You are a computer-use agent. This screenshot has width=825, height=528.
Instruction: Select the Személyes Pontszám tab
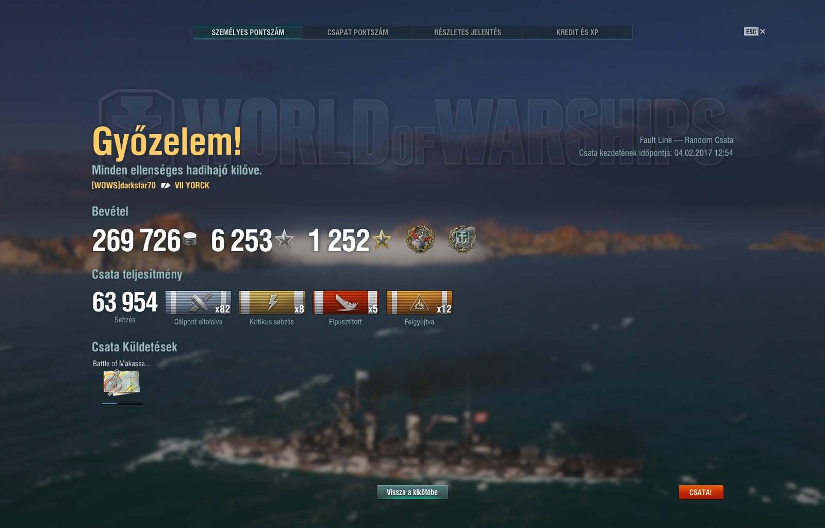coord(248,32)
